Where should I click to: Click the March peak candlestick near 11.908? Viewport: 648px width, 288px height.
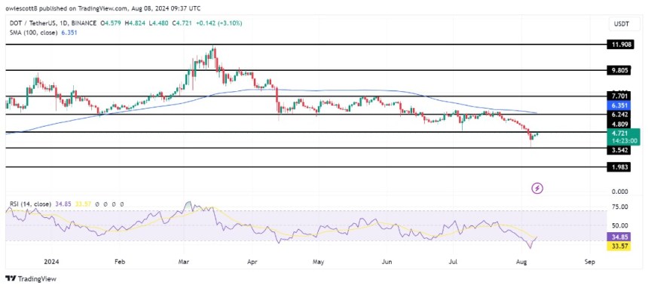click(212, 54)
